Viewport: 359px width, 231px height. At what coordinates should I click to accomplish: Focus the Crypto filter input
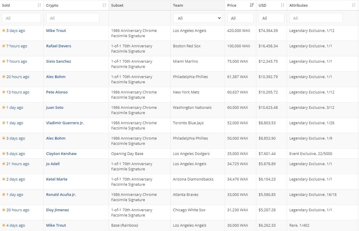pyautogui.click(x=73, y=18)
